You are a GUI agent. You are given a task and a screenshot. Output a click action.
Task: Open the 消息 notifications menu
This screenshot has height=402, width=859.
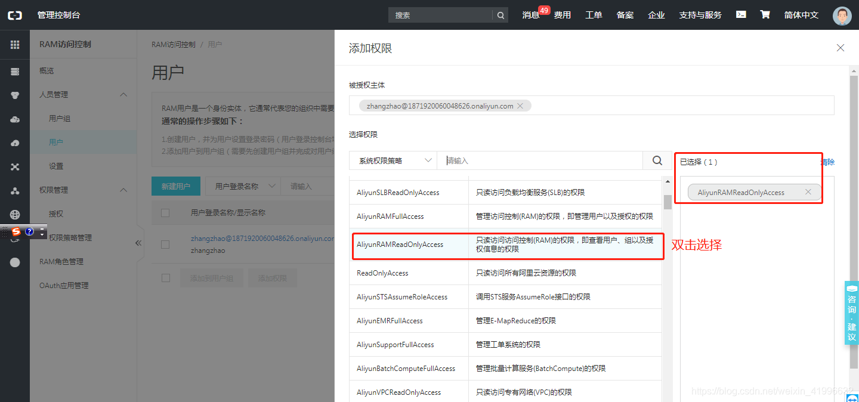click(531, 15)
